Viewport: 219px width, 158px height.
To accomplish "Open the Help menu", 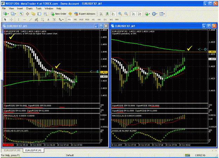I will [59, 8].
